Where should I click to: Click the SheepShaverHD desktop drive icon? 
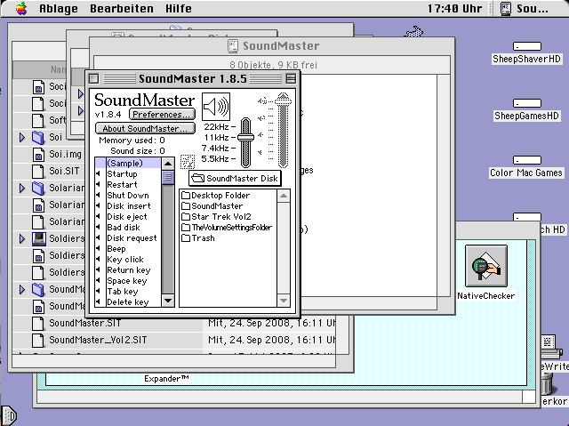527,46
